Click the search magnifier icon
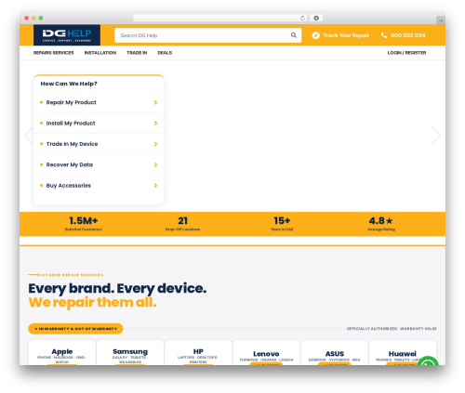 click(x=293, y=35)
